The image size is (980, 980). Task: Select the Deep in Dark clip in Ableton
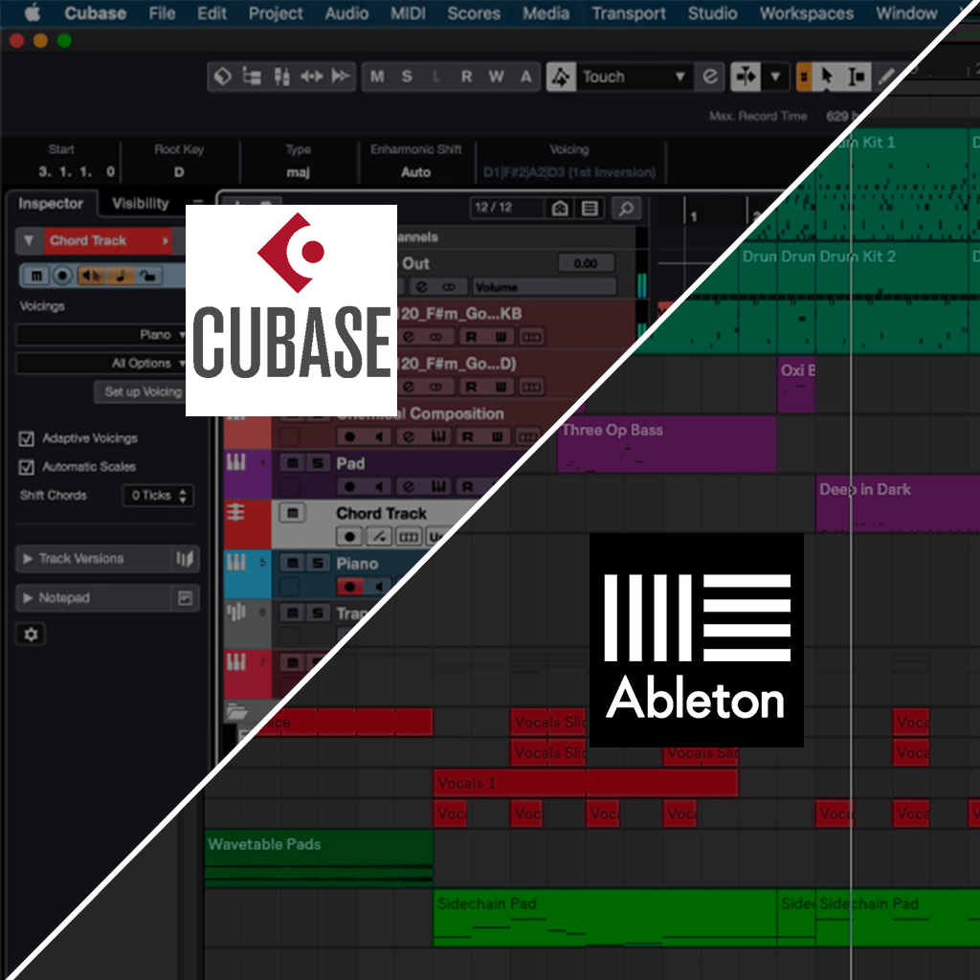[898, 503]
